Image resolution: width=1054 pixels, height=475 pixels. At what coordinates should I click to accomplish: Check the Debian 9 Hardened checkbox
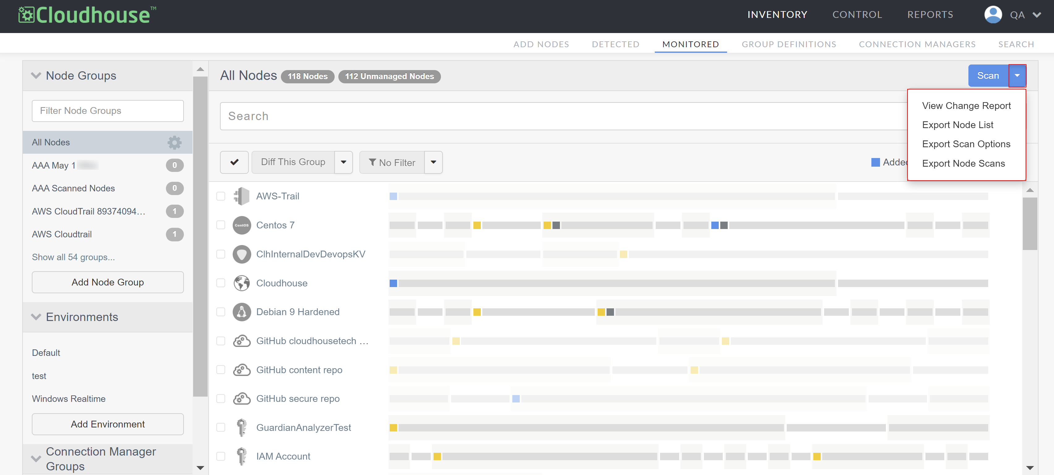(x=221, y=312)
